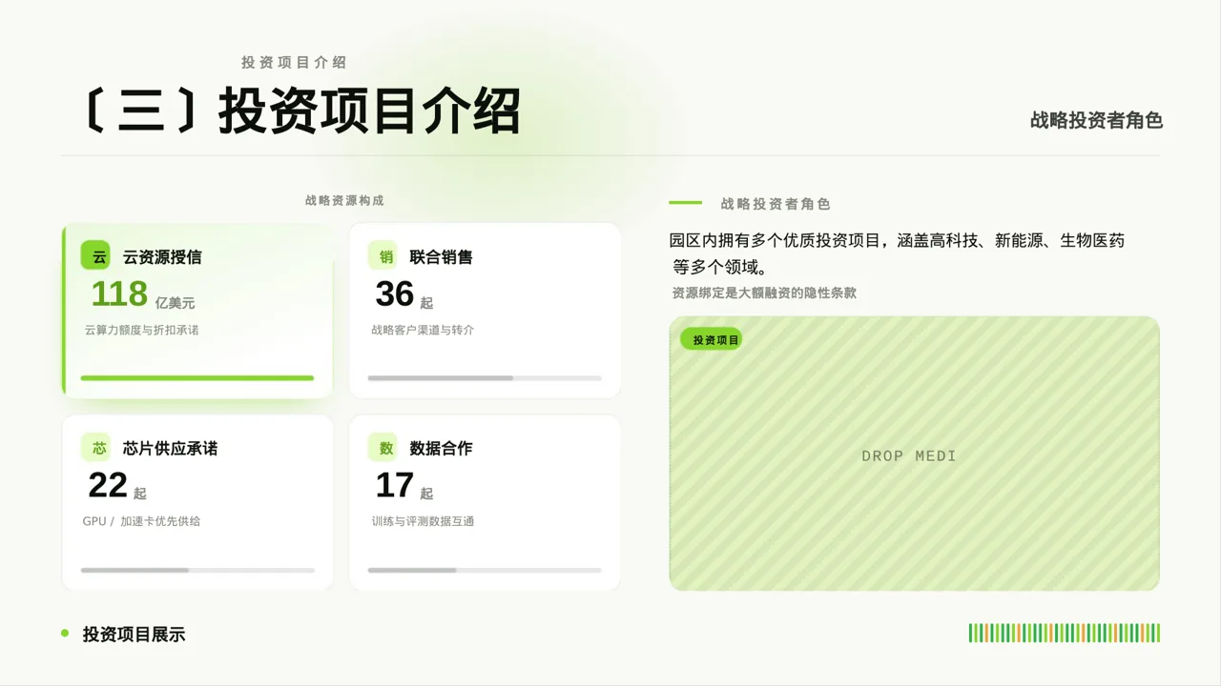Click the GPU / 加速卡优先供给 description
Screen dimensions: 1221x686
click(x=141, y=521)
